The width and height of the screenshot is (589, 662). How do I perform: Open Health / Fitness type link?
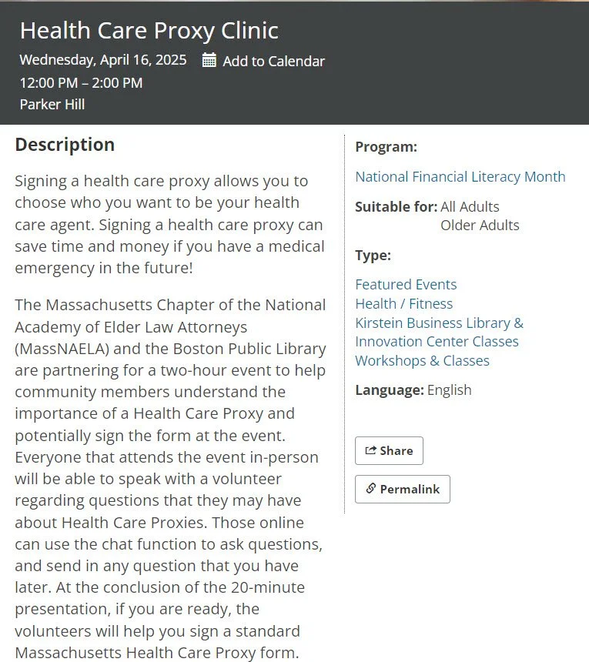[403, 303]
